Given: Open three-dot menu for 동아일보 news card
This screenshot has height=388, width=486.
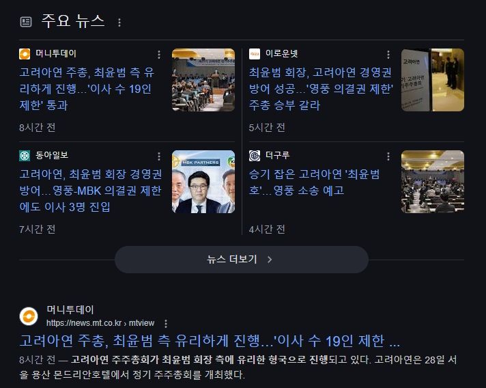Looking at the screenshot, I should tap(159, 156).
